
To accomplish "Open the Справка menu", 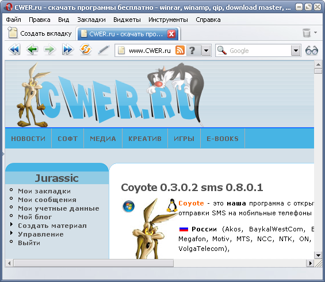I will (x=208, y=20).
